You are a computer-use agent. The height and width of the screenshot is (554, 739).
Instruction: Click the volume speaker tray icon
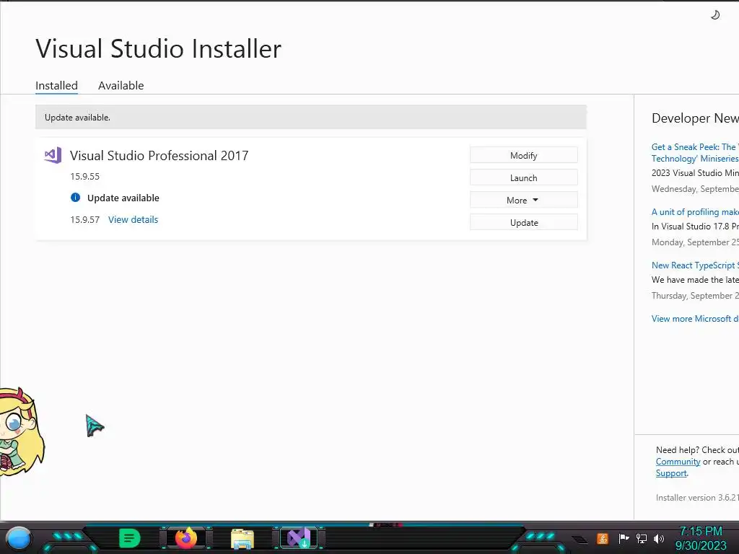658,538
